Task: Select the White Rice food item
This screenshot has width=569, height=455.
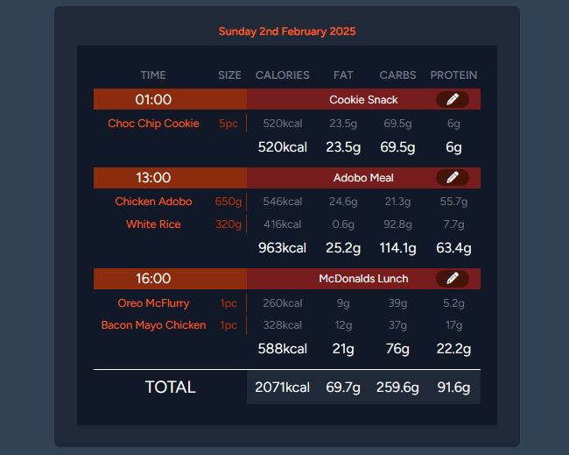Action: click(153, 224)
